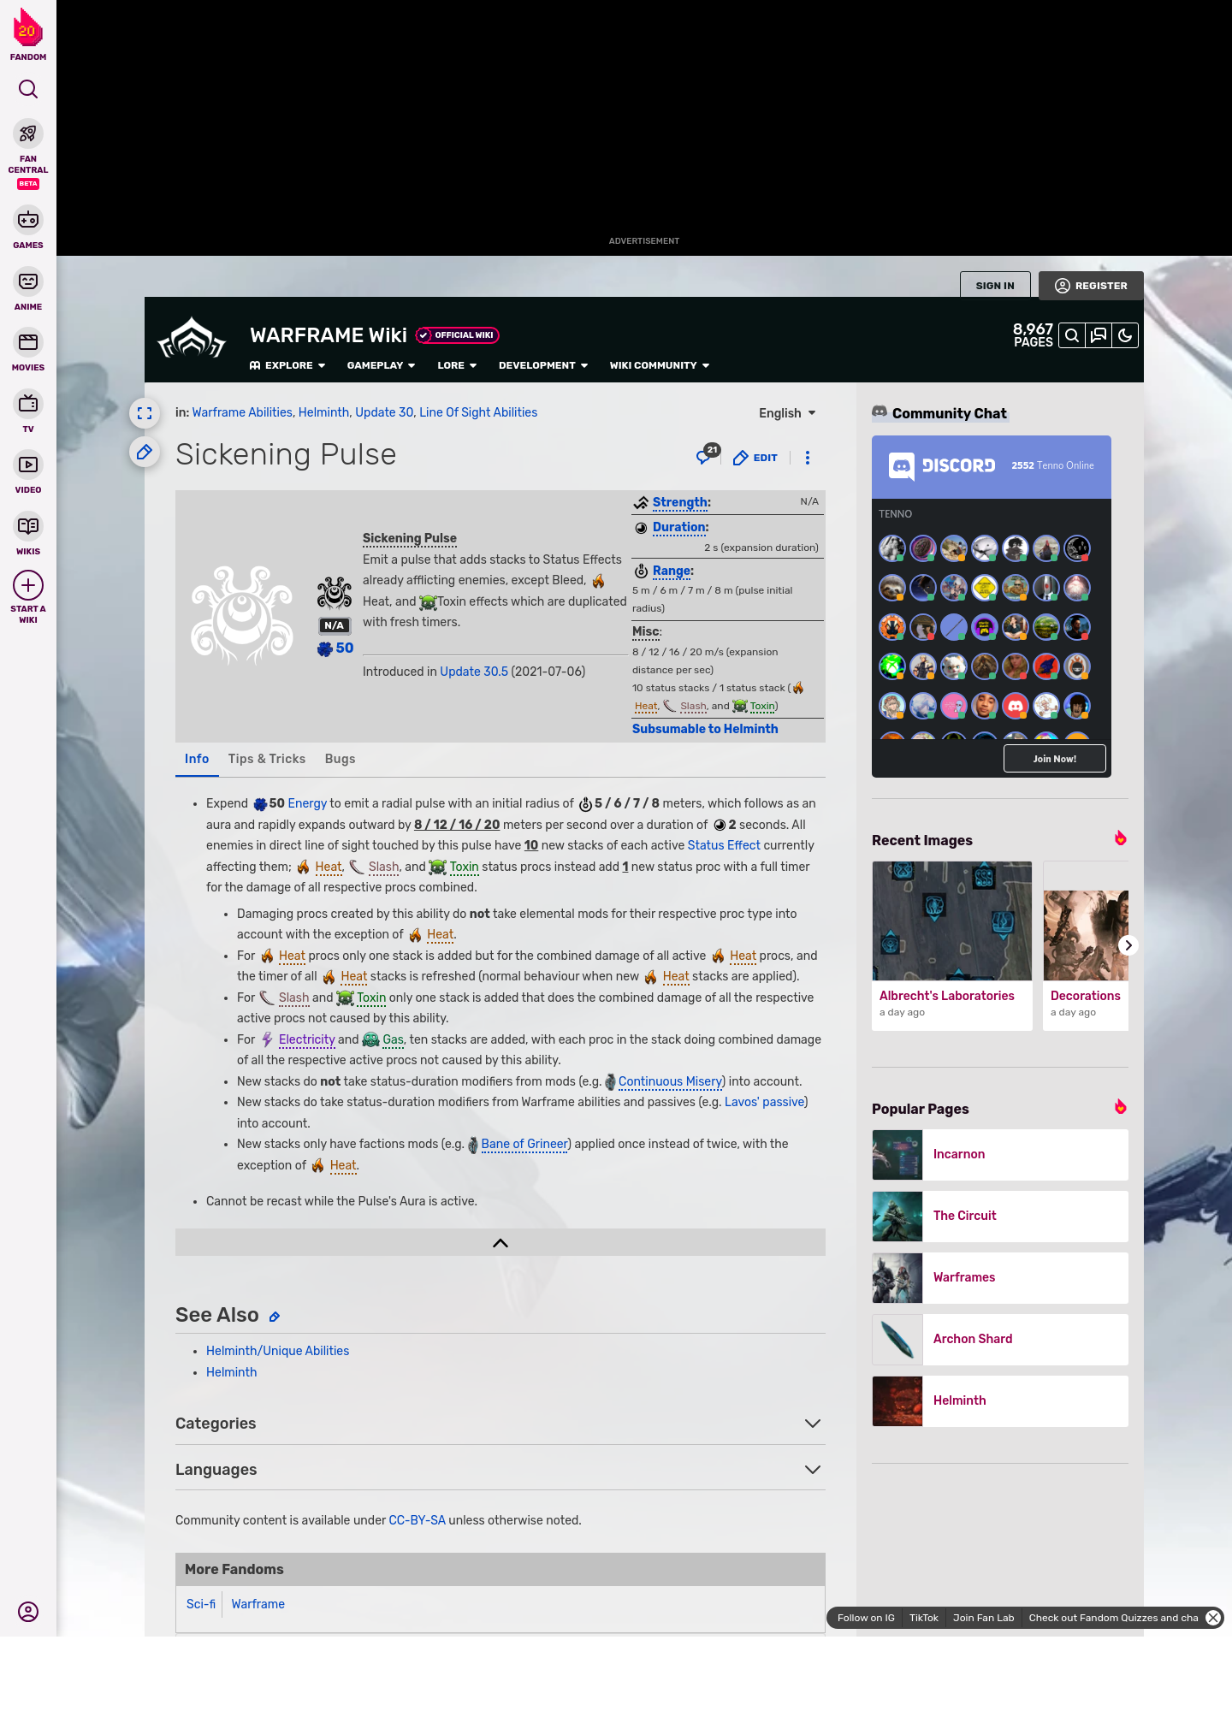Click the Warframe lotus wiki logo

(x=192, y=339)
